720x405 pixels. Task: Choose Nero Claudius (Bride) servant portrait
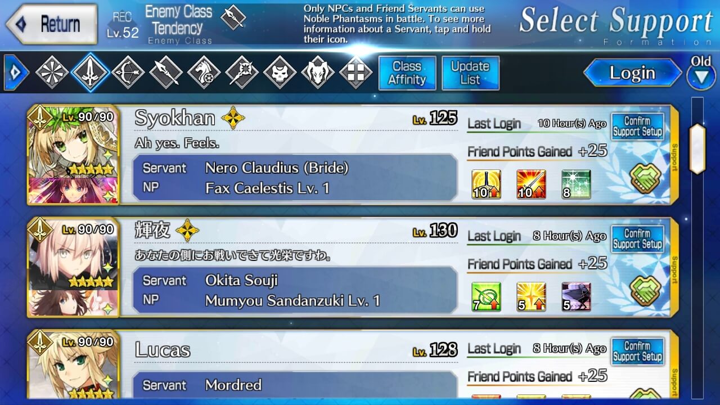pyautogui.click(x=73, y=142)
